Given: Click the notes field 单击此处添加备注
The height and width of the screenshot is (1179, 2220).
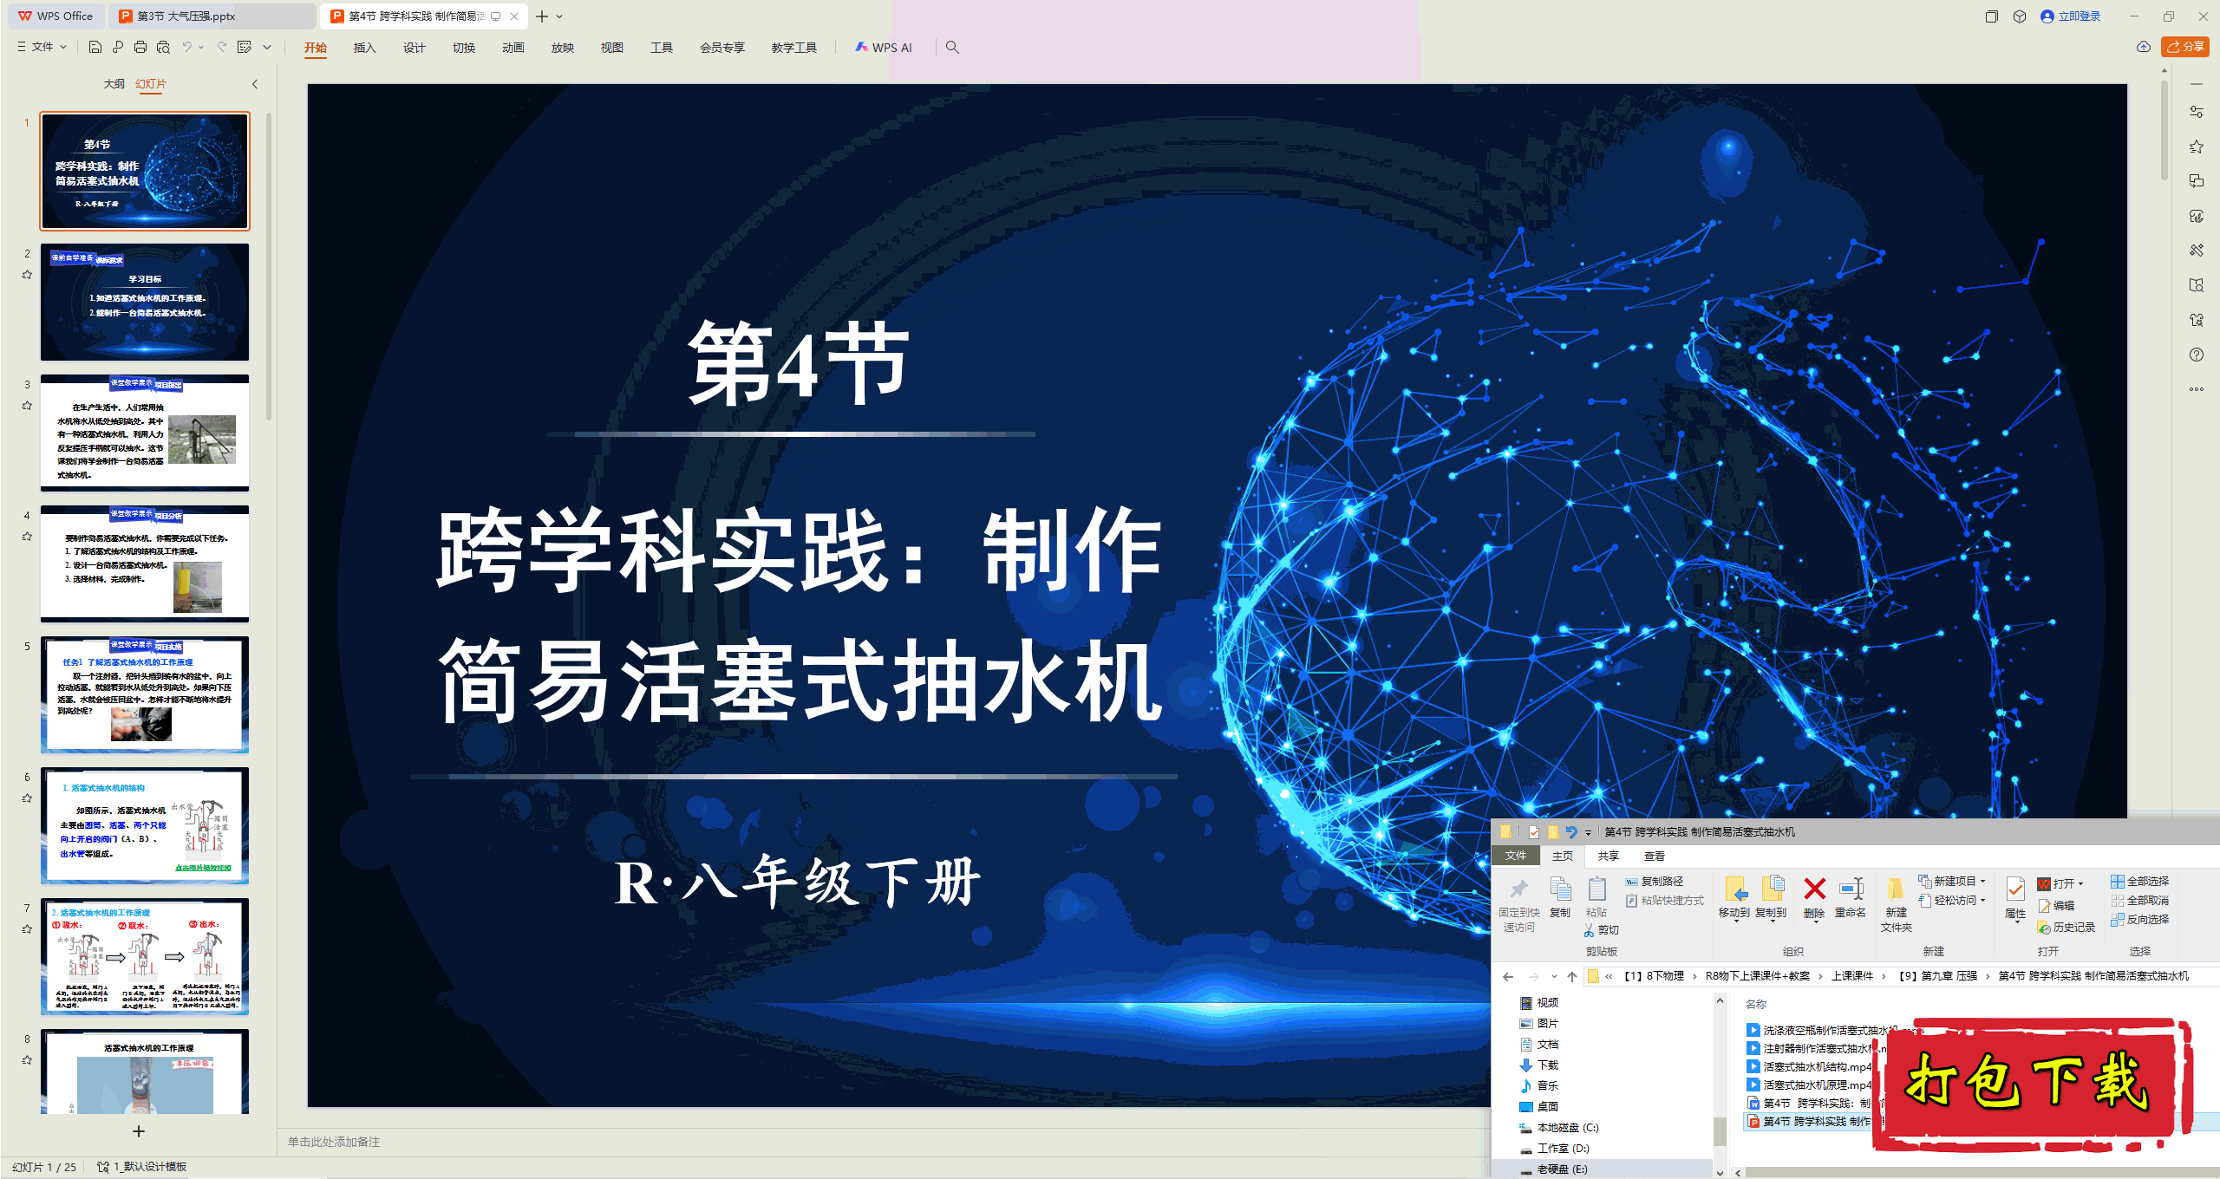Looking at the screenshot, I should (x=334, y=1143).
